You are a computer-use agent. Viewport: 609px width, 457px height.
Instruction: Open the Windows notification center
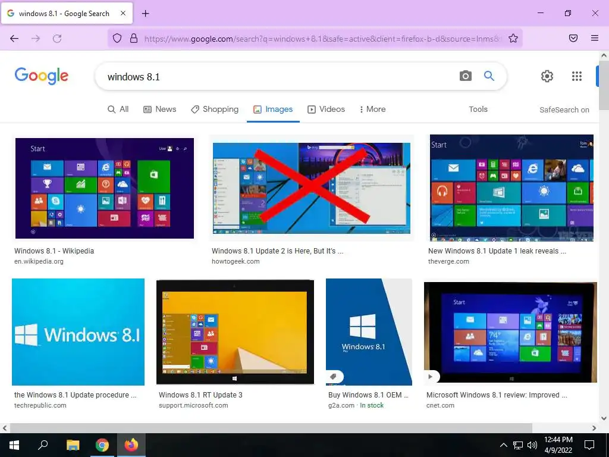pos(589,445)
